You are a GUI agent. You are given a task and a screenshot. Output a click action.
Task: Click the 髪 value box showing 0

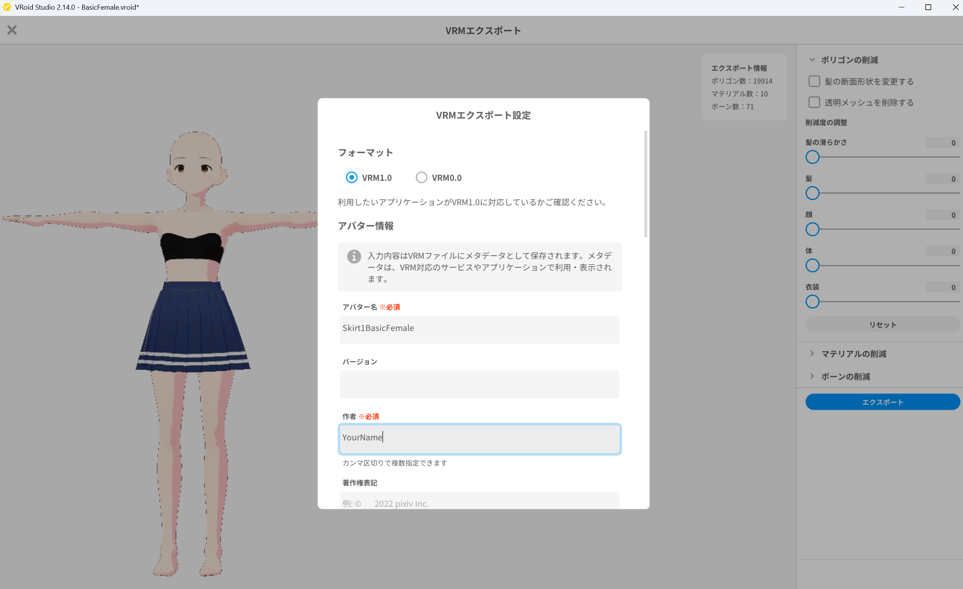[942, 179]
